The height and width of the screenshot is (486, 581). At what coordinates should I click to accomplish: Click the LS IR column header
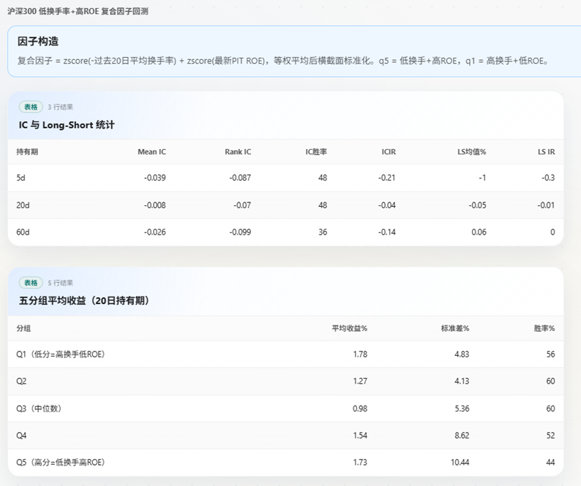click(x=547, y=152)
